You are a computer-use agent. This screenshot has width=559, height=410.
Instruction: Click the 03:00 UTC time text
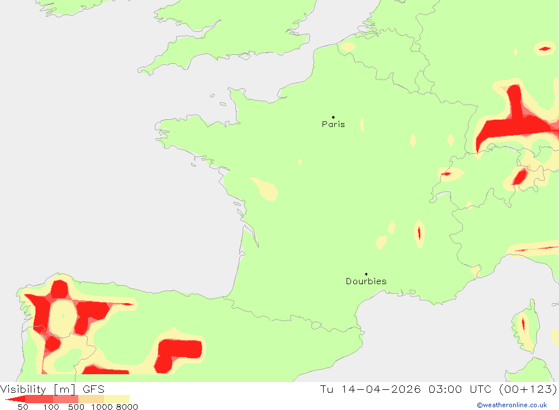point(460,389)
